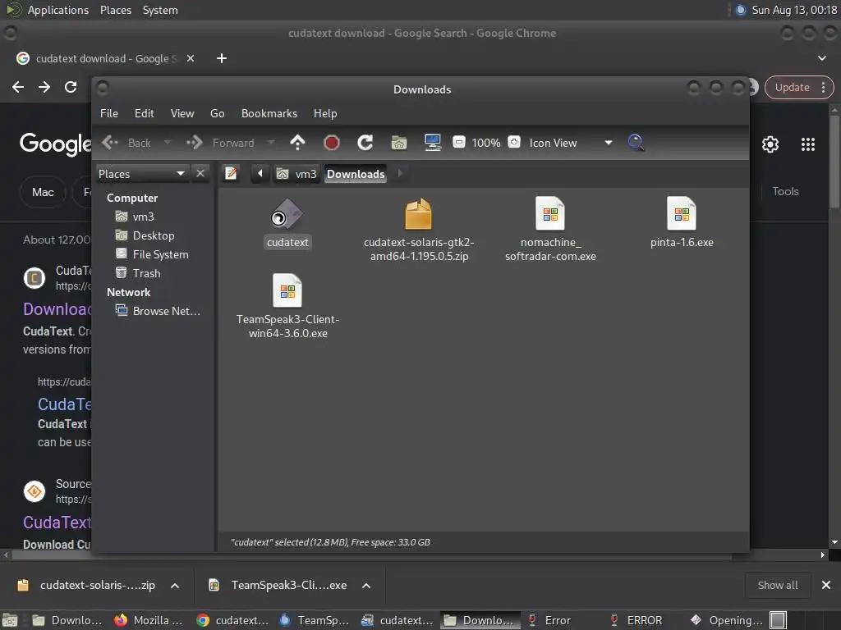This screenshot has width=841, height=630.
Task: Close Chrome downloads shelf
Action: point(826,585)
